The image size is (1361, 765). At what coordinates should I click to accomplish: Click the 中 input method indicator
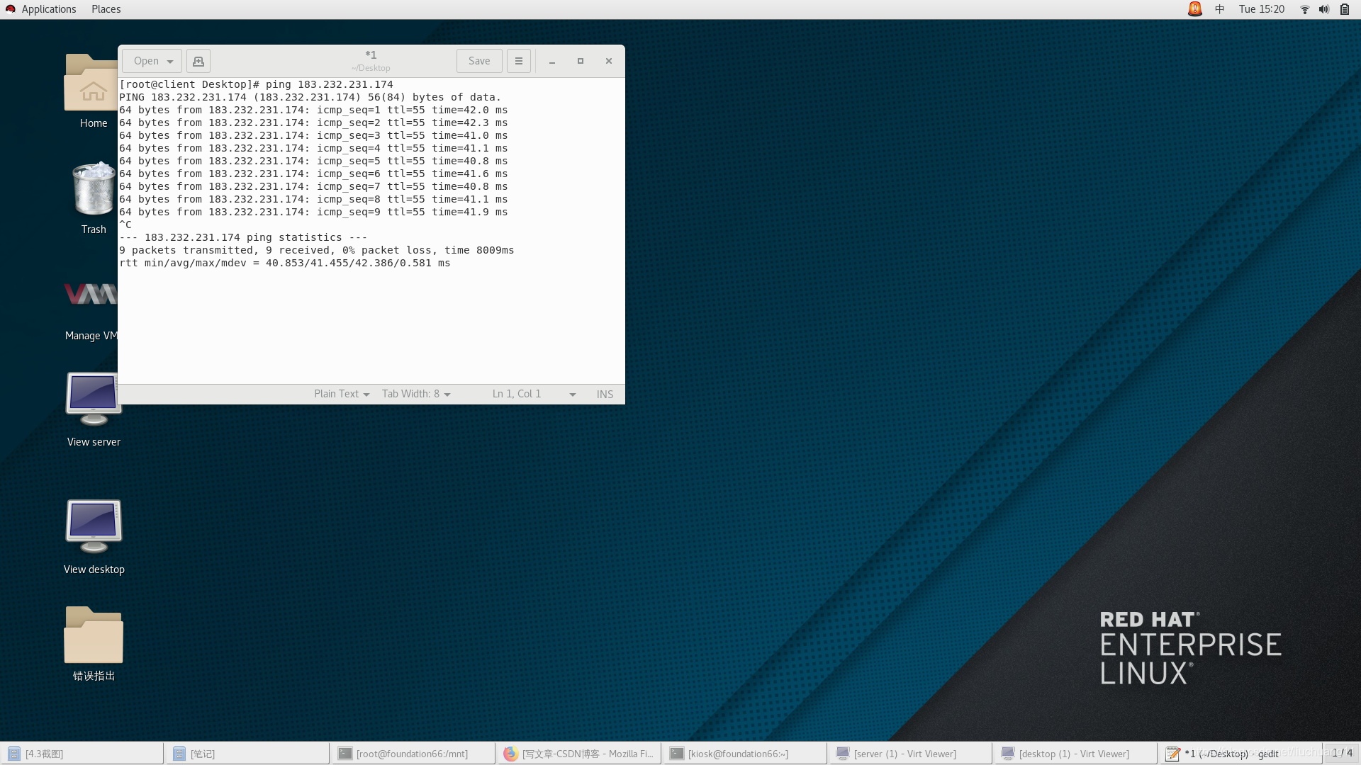click(1220, 9)
